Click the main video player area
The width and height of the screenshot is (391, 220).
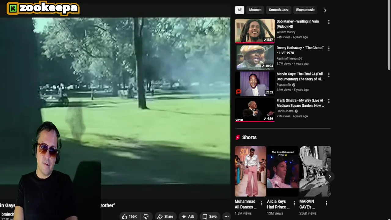[115, 101]
